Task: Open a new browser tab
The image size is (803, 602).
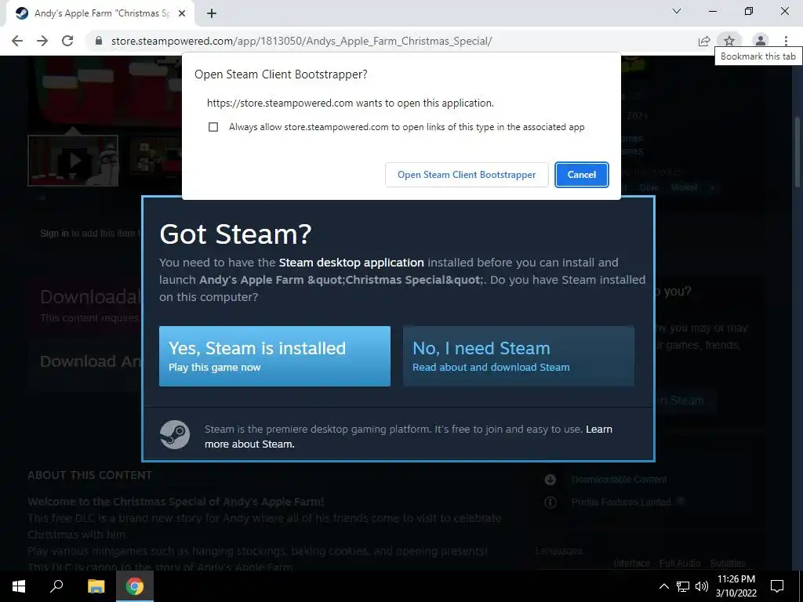Action: pyautogui.click(x=212, y=14)
